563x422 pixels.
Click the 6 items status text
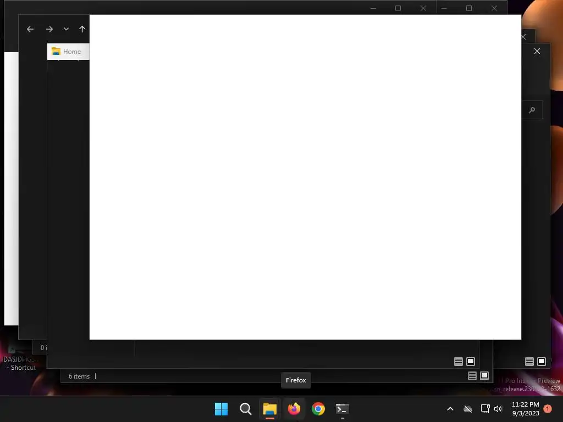pos(79,376)
